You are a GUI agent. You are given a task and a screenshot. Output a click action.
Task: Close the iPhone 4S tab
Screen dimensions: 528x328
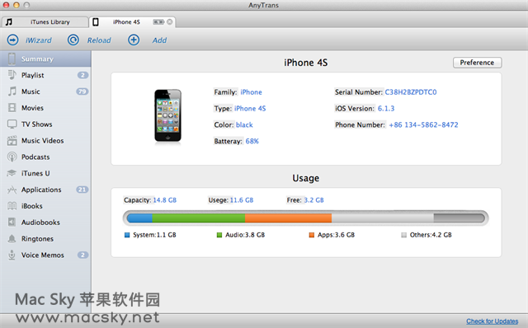(170, 22)
